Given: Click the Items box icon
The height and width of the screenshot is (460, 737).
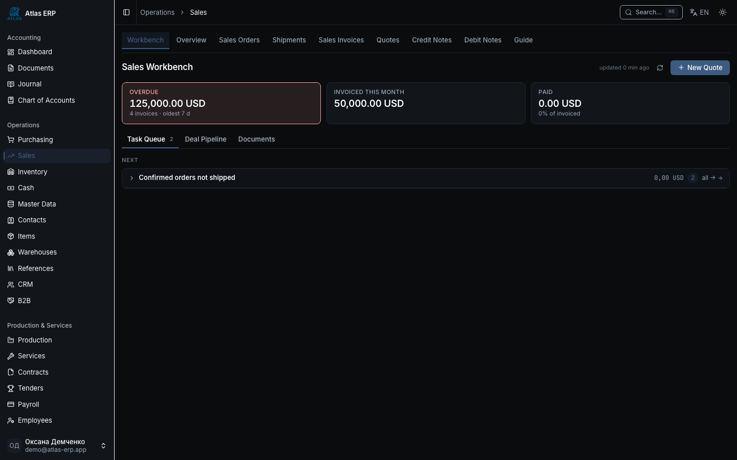Looking at the screenshot, I should [x=11, y=237].
